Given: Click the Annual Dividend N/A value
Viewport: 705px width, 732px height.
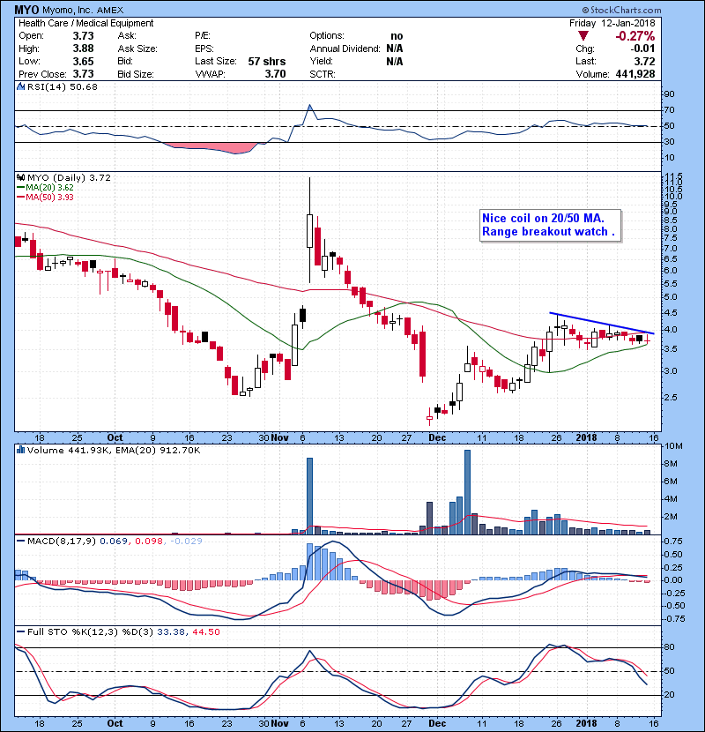Looking at the screenshot, I should click(394, 49).
